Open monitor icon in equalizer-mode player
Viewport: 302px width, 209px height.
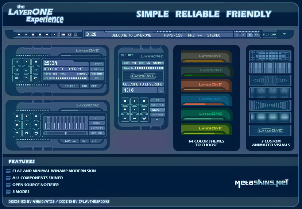[x=36, y=133]
